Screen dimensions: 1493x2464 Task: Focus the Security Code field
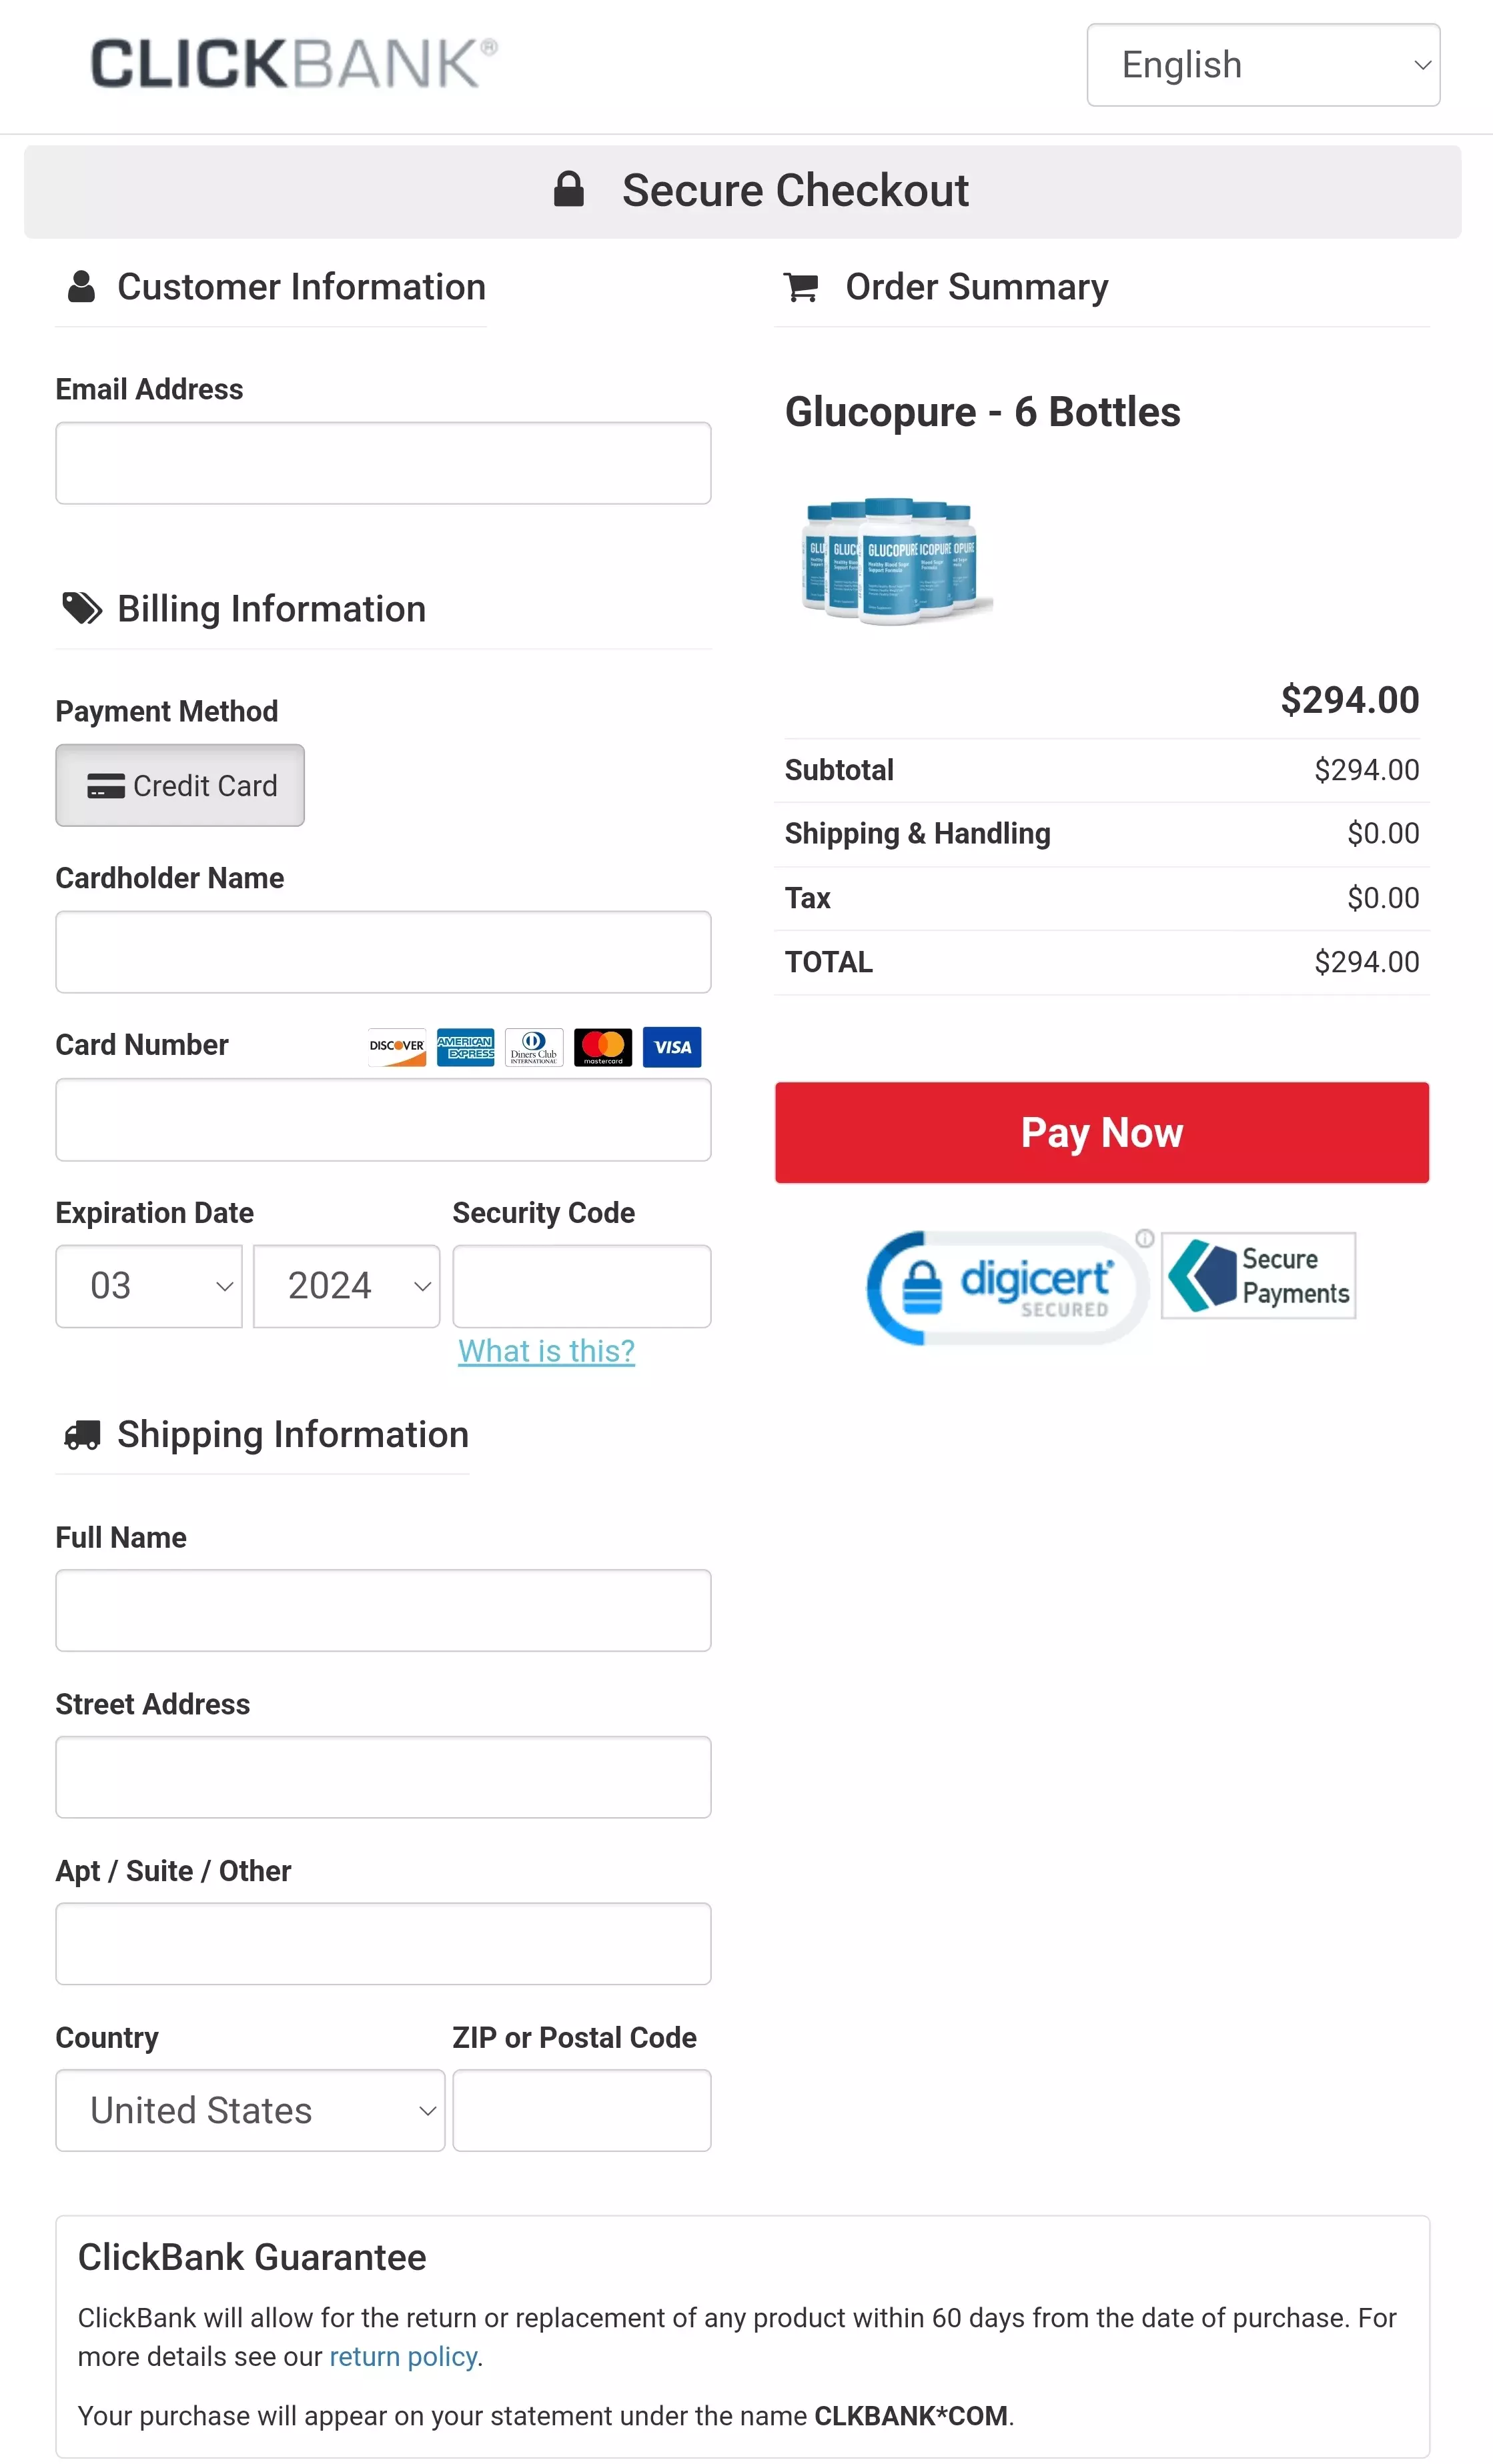click(x=582, y=1286)
